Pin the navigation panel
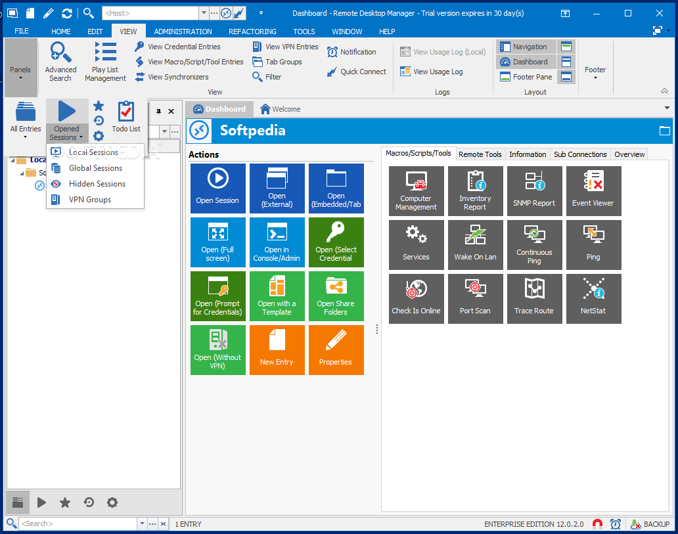Image resolution: width=678 pixels, height=534 pixels. pyautogui.click(x=159, y=112)
